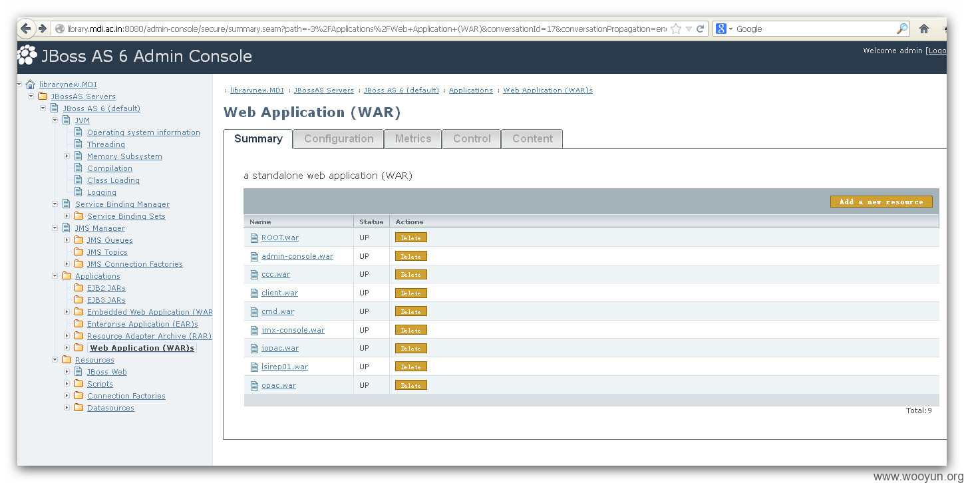Go back with the browser back arrow

27,29
